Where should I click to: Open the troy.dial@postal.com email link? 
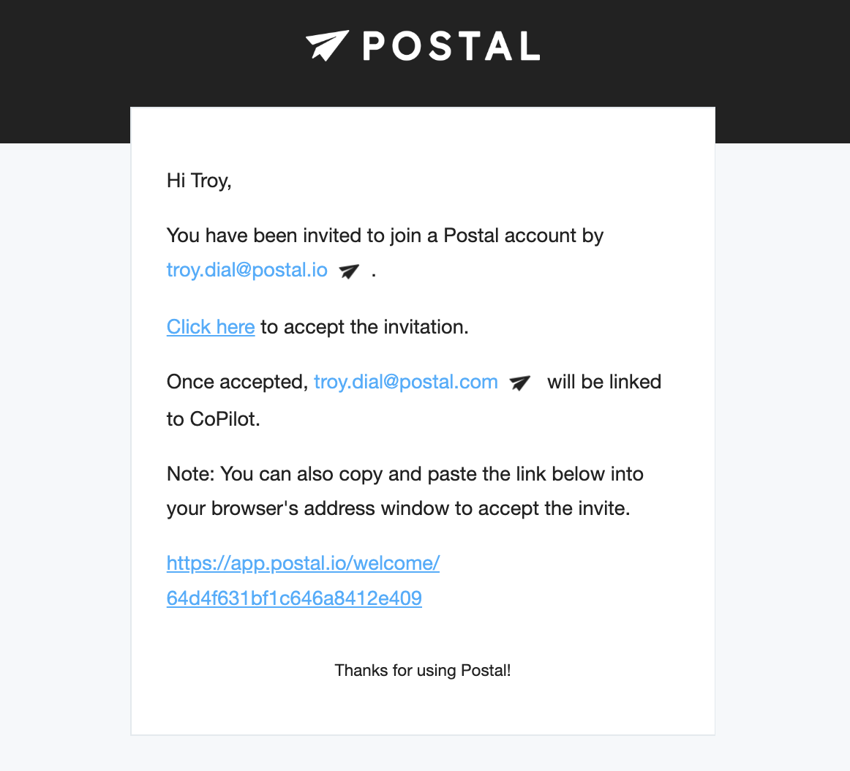point(405,382)
